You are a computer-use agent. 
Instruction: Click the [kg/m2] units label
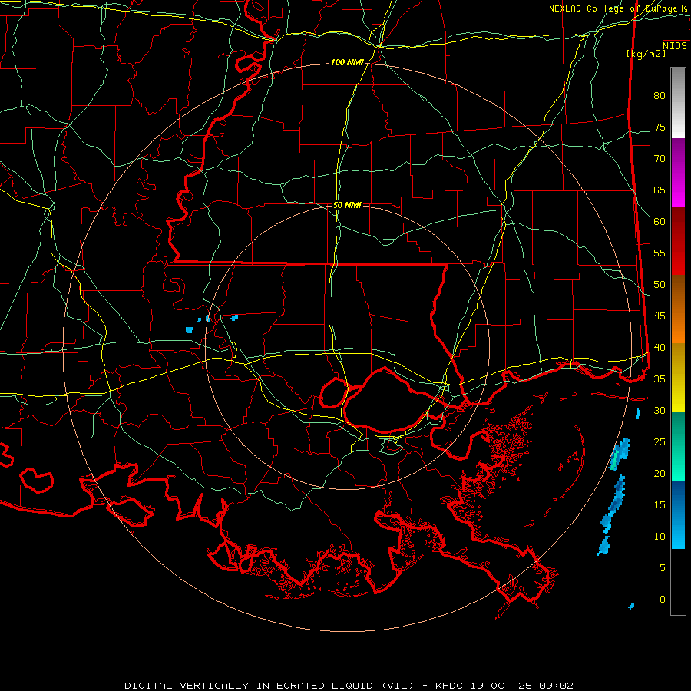646,54
